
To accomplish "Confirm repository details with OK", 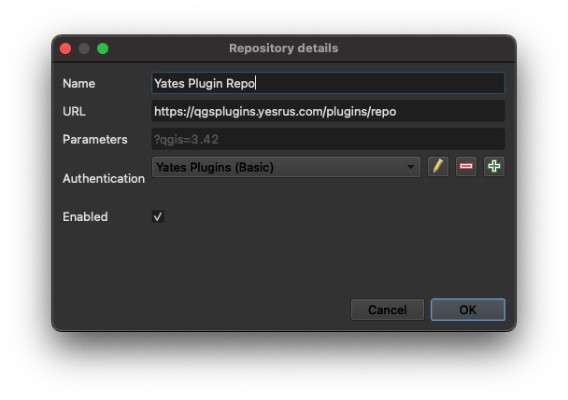I will coord(468,310).
